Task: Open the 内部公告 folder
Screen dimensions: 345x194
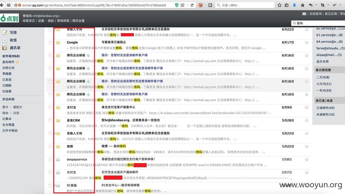Action: pyautogui.click(x=8, y=68)
